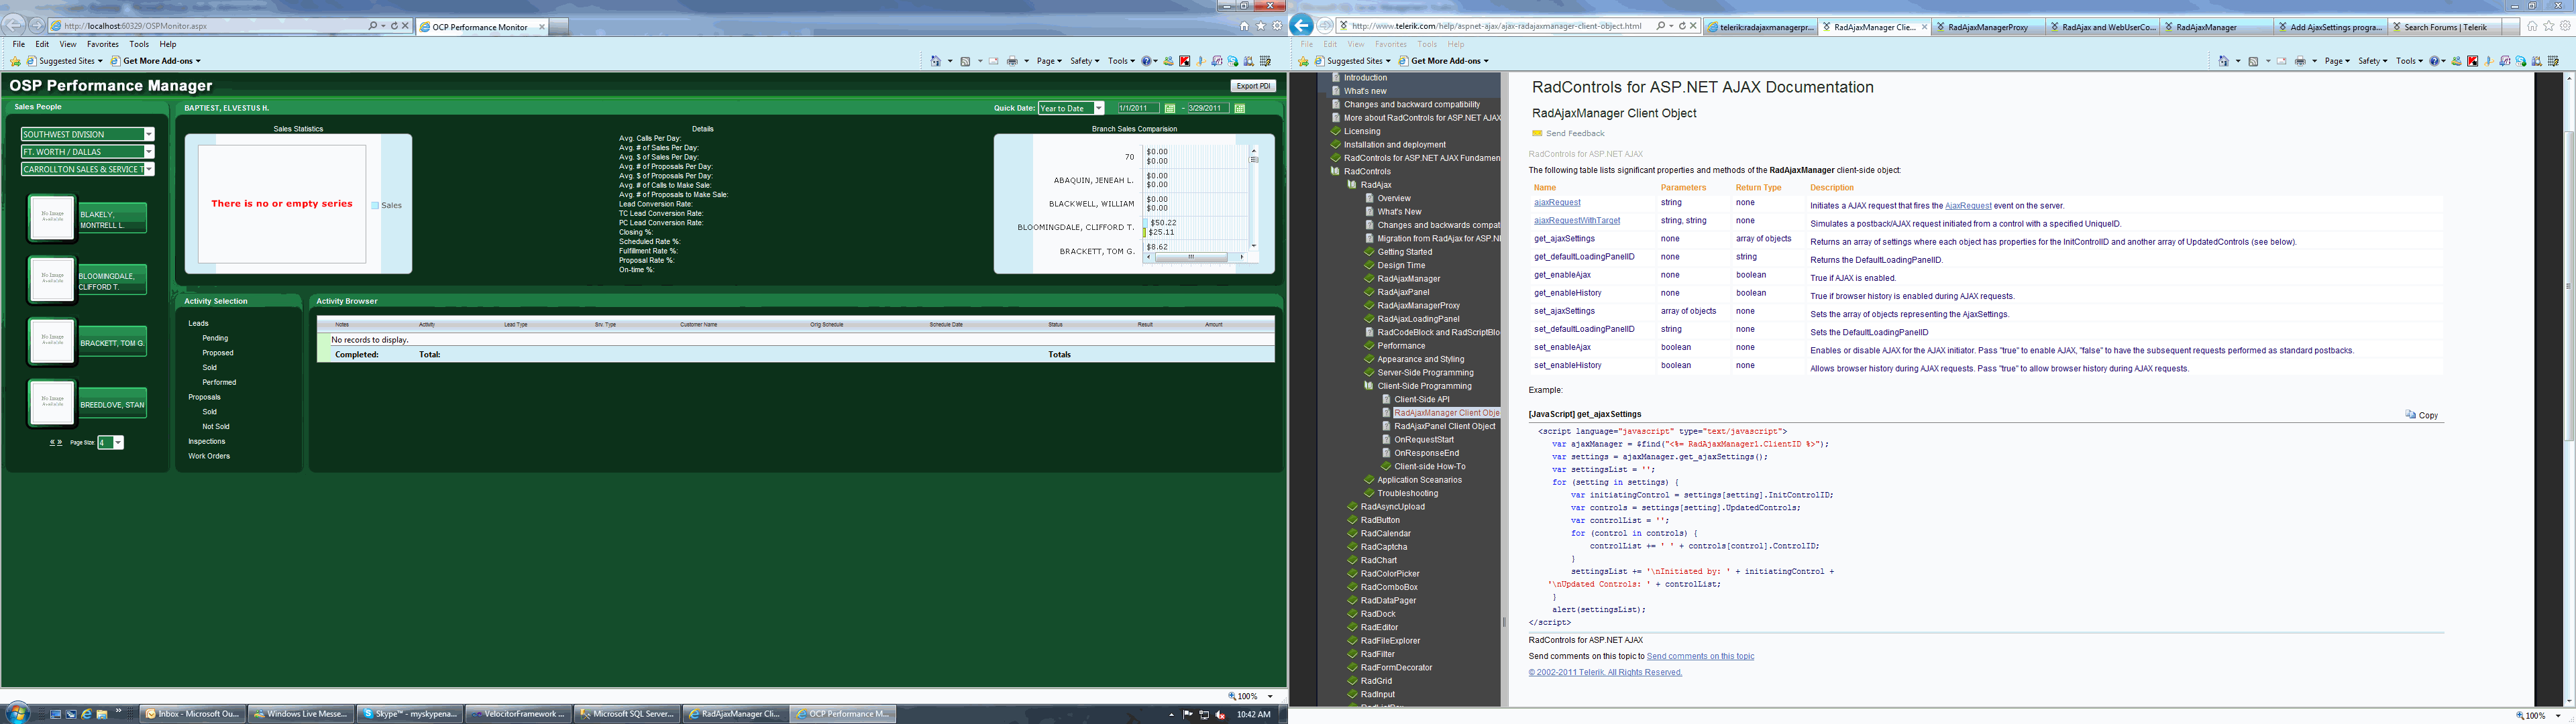
Task: Select Pending under Leads
Action: 215,338
